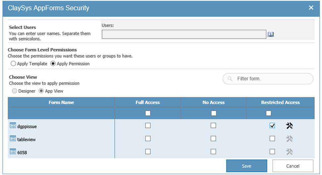This screenshot has height=175, width=322.
Task: Click the form icon beside dgppissue
Action: [13, 125]
